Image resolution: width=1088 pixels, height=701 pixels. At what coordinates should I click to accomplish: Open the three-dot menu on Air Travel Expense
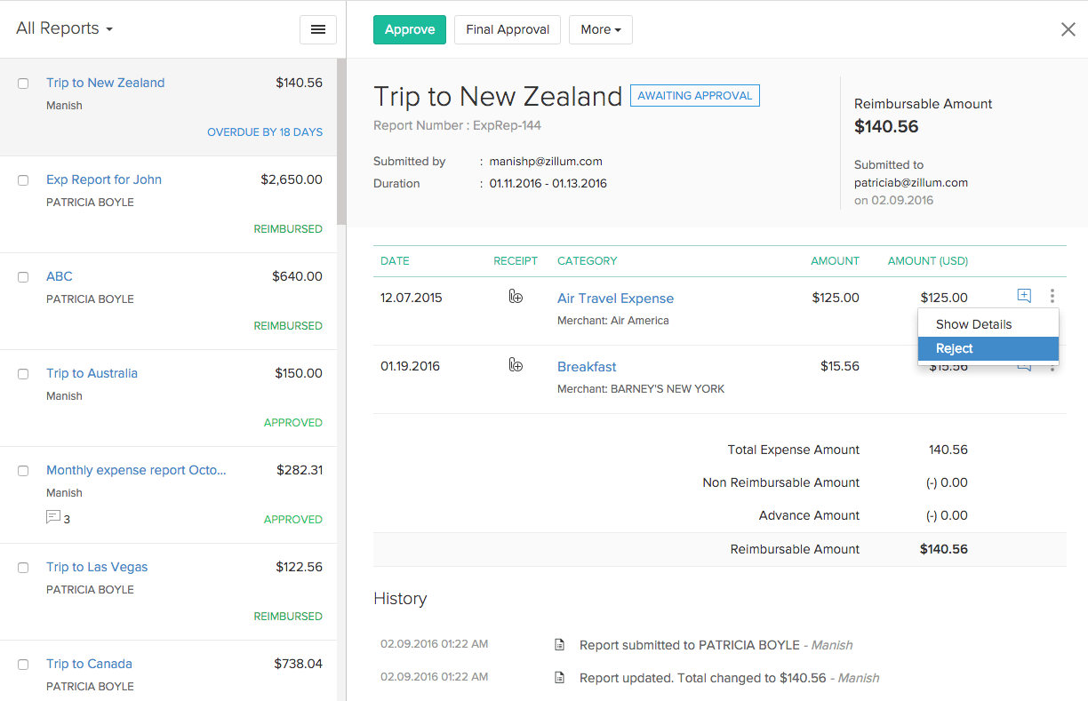(x=1053, y=297)
